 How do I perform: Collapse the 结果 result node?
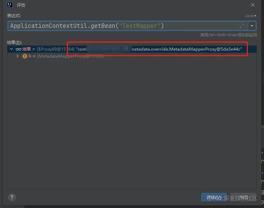tap(11, 49)
